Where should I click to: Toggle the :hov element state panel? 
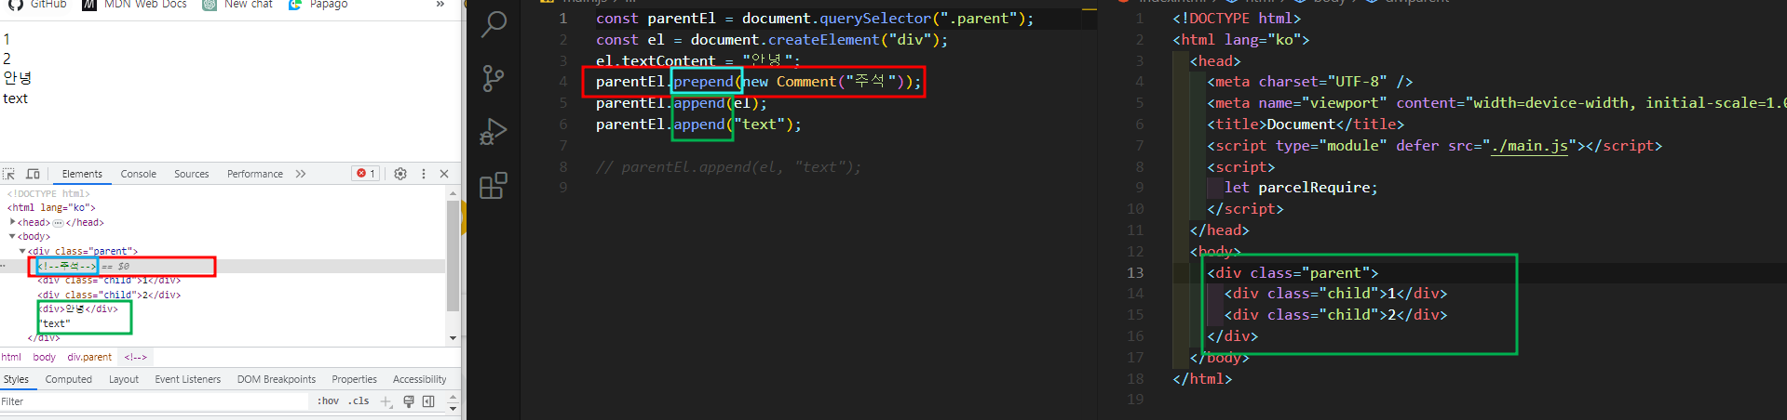coord(328,401)
